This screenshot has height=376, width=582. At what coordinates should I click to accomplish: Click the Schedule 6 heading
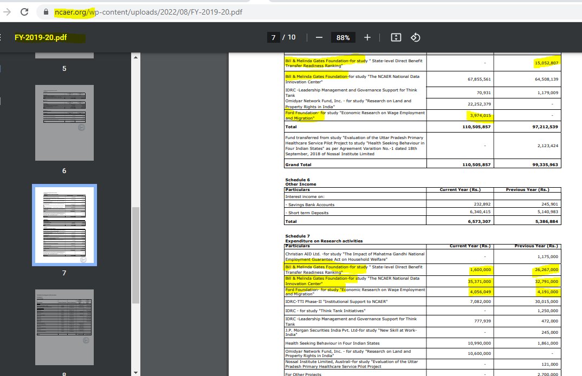click(298, 180)
